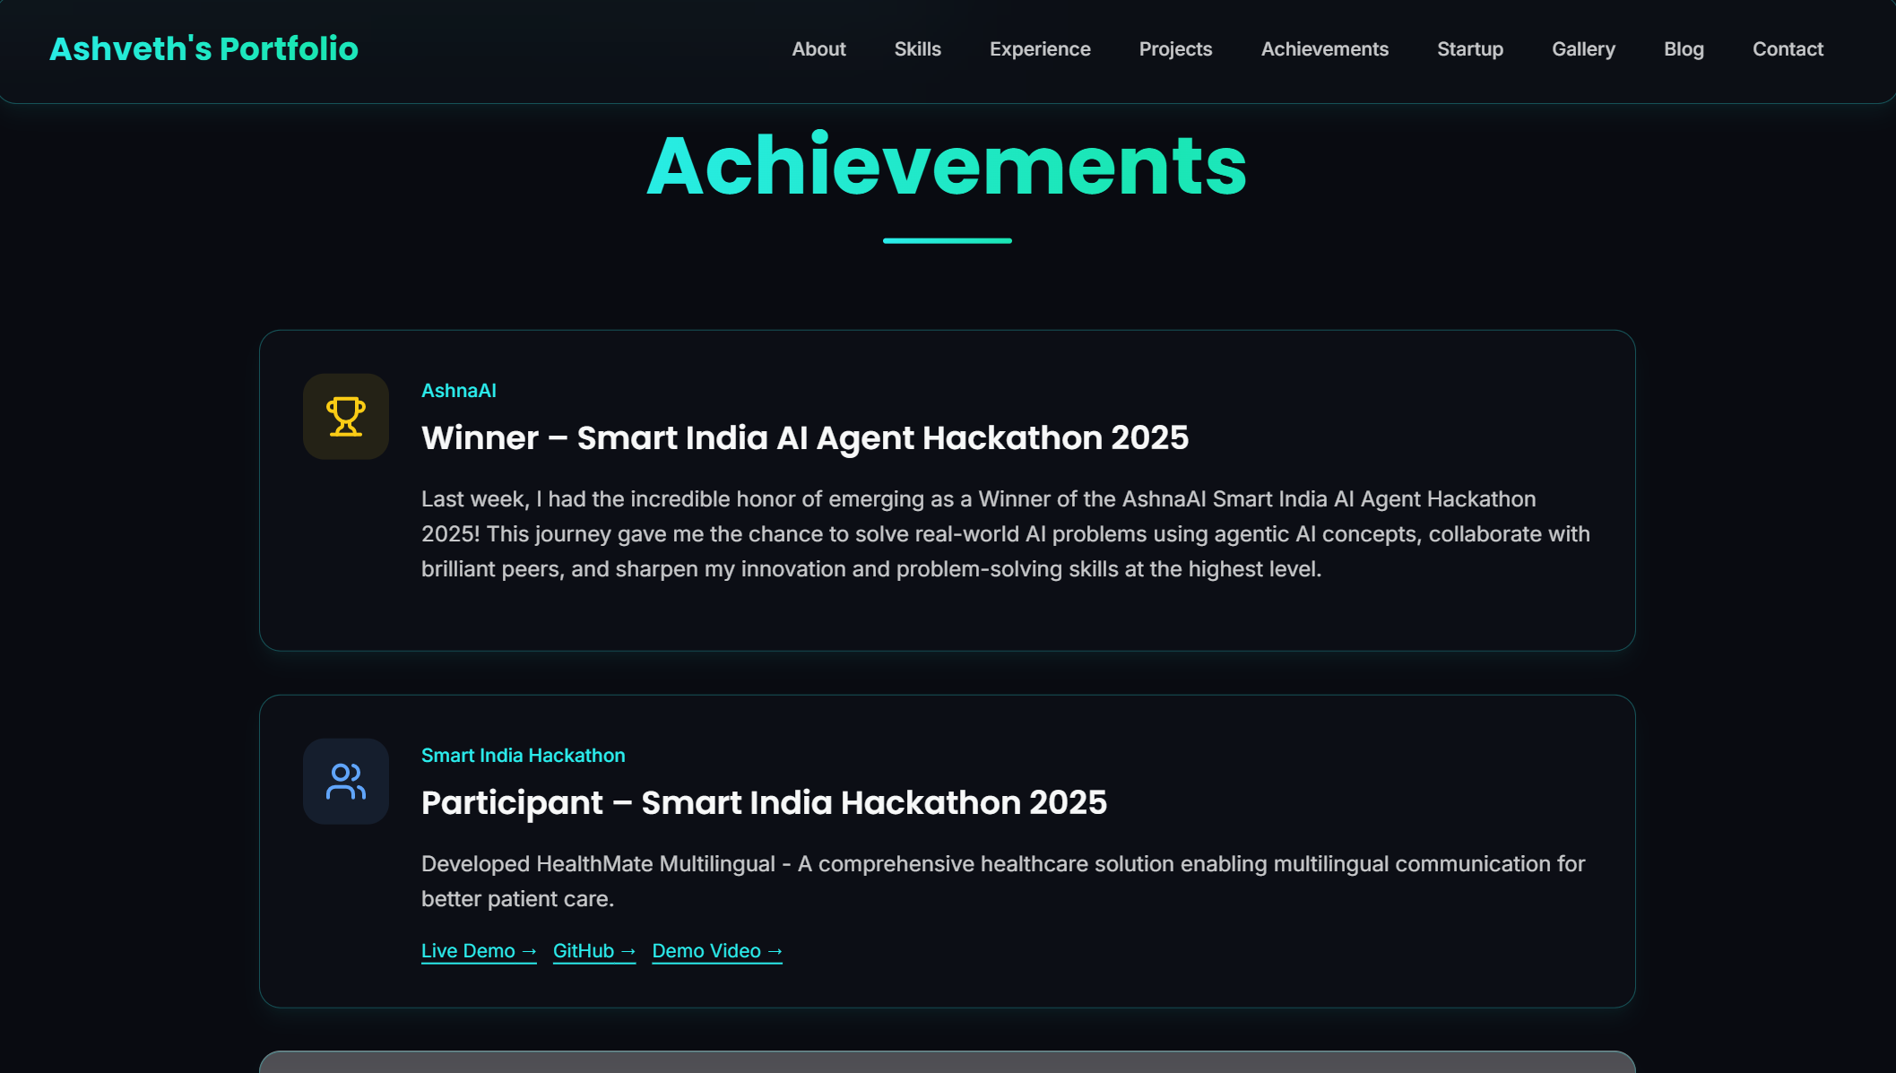Navigate to Projects in top menu

1175,49
